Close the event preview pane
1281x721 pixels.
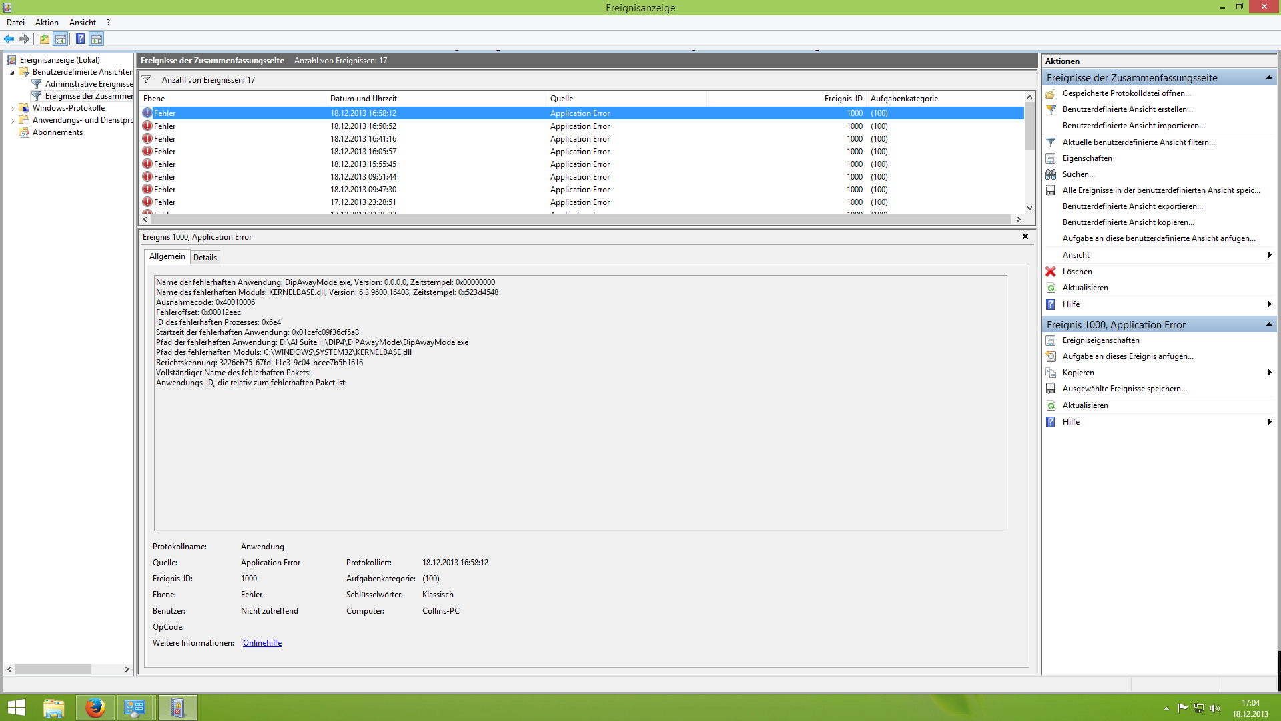pyautogui.click(x=1025, y=236)
